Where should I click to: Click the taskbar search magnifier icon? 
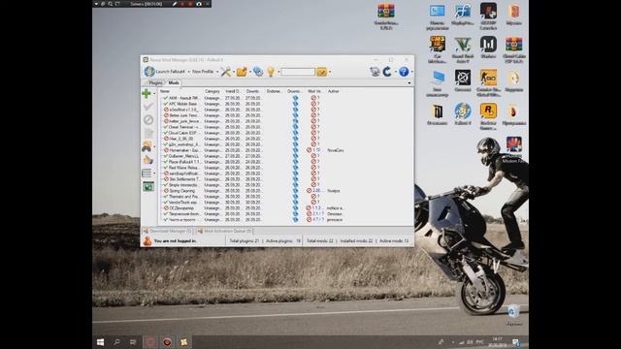point(116,342)
